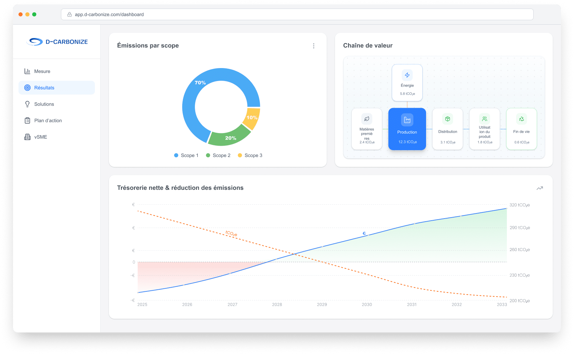Click the vSME book icon

click(27, 137)
